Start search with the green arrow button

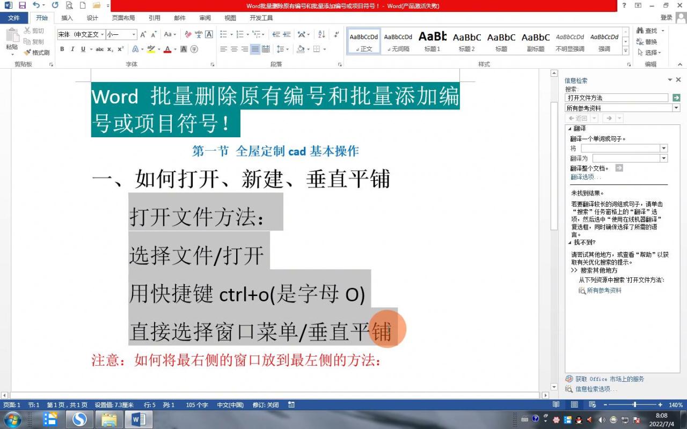pyautogui.click(x=676, y=98)
